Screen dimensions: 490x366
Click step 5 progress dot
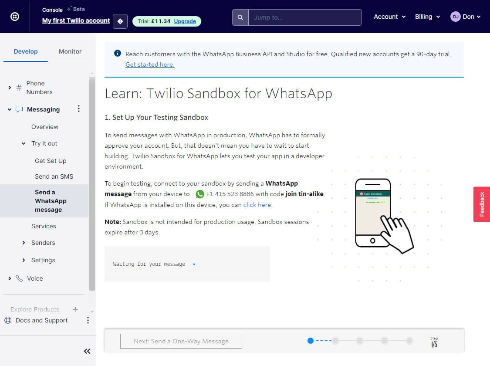pyautogui.click(x=409, y=341)
